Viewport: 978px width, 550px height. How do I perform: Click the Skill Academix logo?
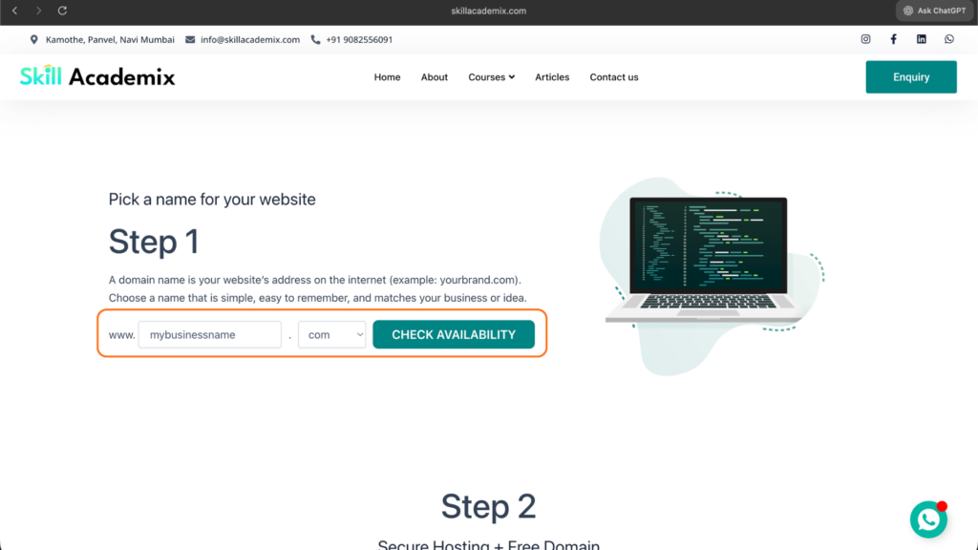(97, 76)
